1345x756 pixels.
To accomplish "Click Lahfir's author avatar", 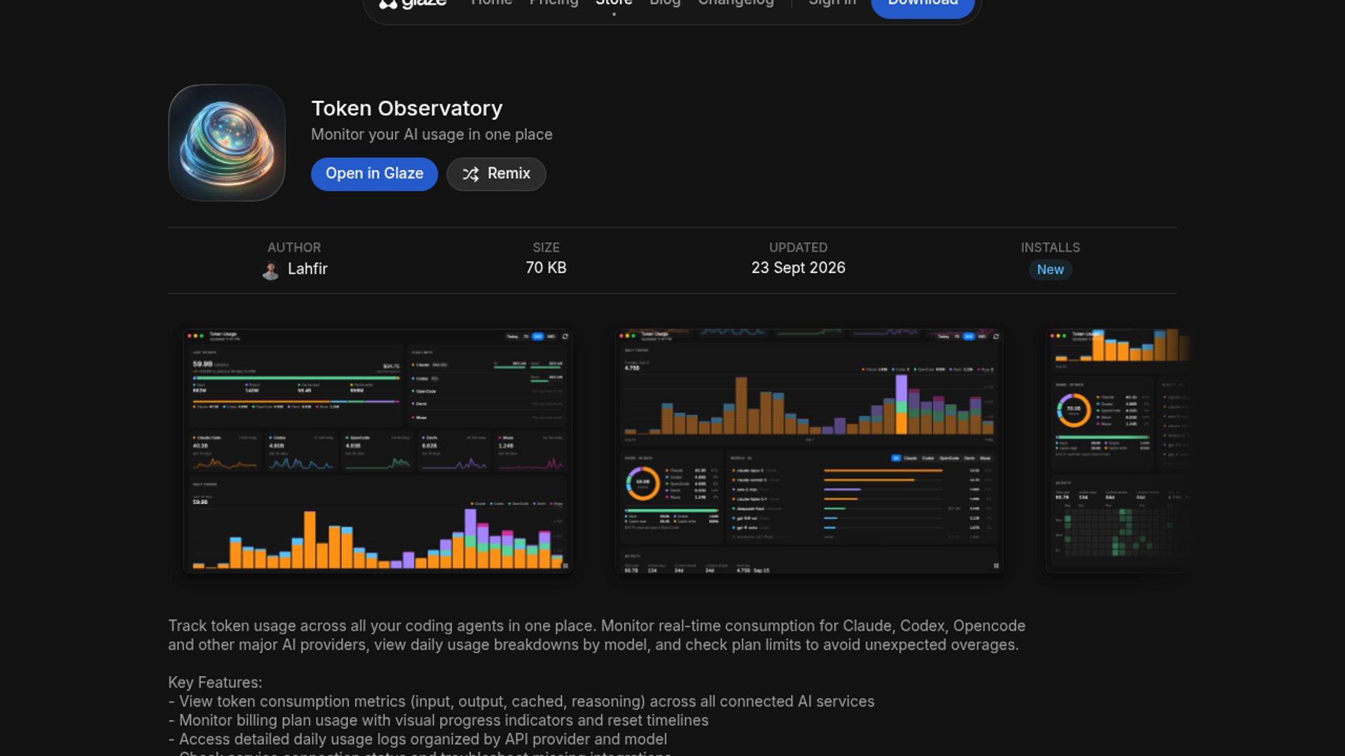I will coord(270,269).
